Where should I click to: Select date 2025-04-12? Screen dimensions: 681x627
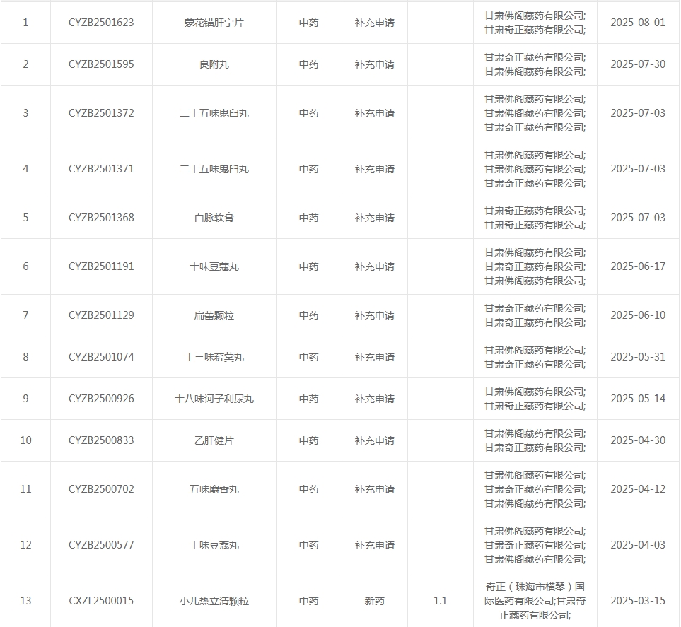[638, 489]
